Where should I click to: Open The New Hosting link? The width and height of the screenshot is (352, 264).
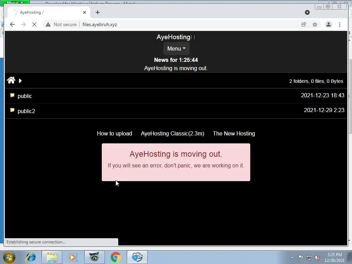(x=234, y=134)
